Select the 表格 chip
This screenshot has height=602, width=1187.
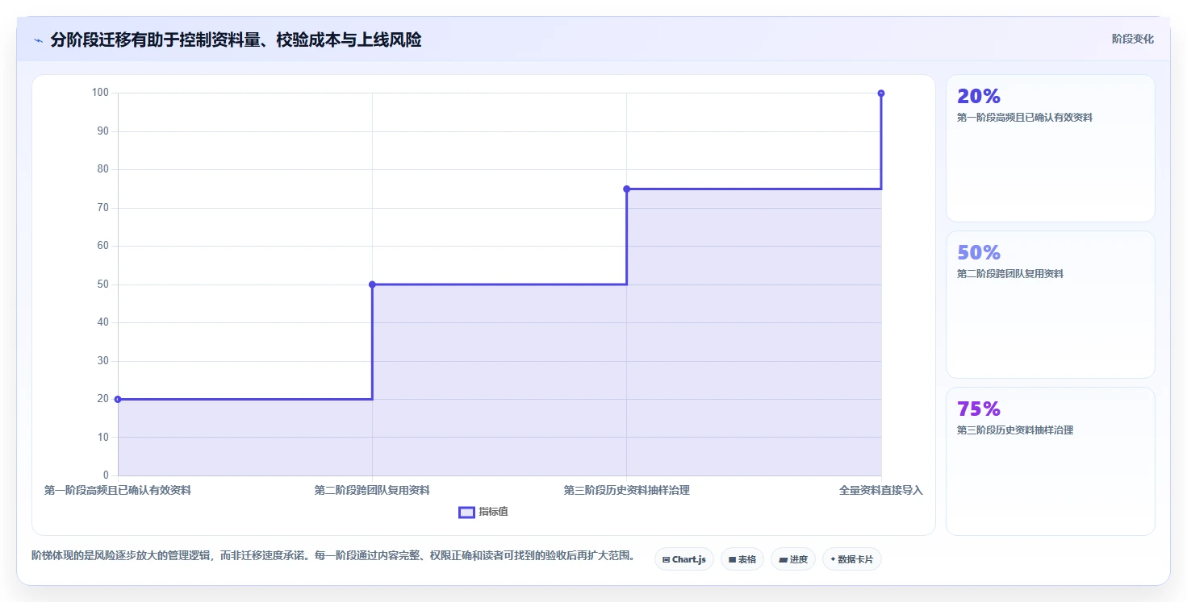[742, 559]
